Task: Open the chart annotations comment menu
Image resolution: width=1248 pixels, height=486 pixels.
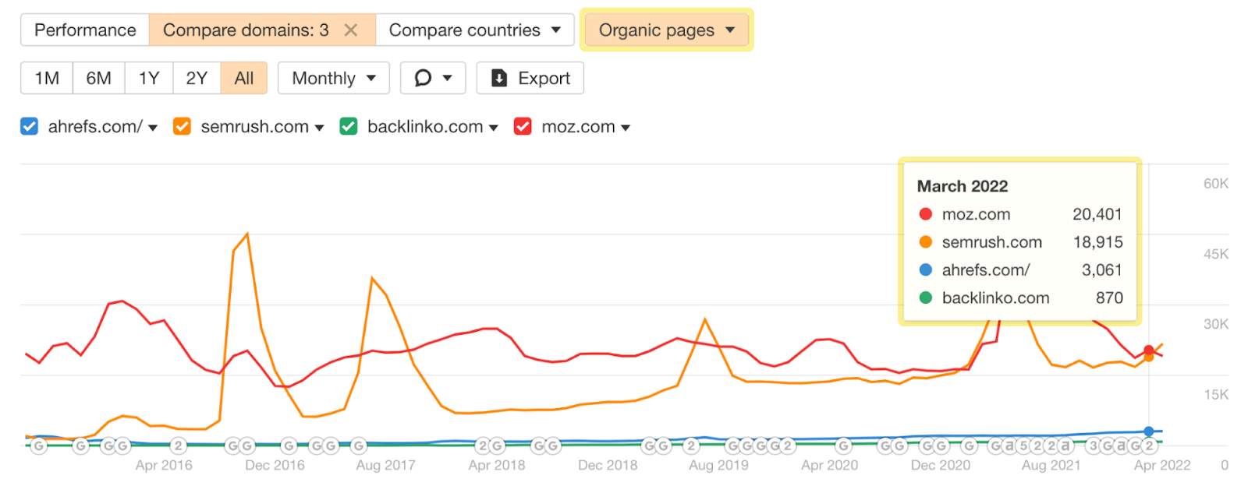Action: (433, 78)
